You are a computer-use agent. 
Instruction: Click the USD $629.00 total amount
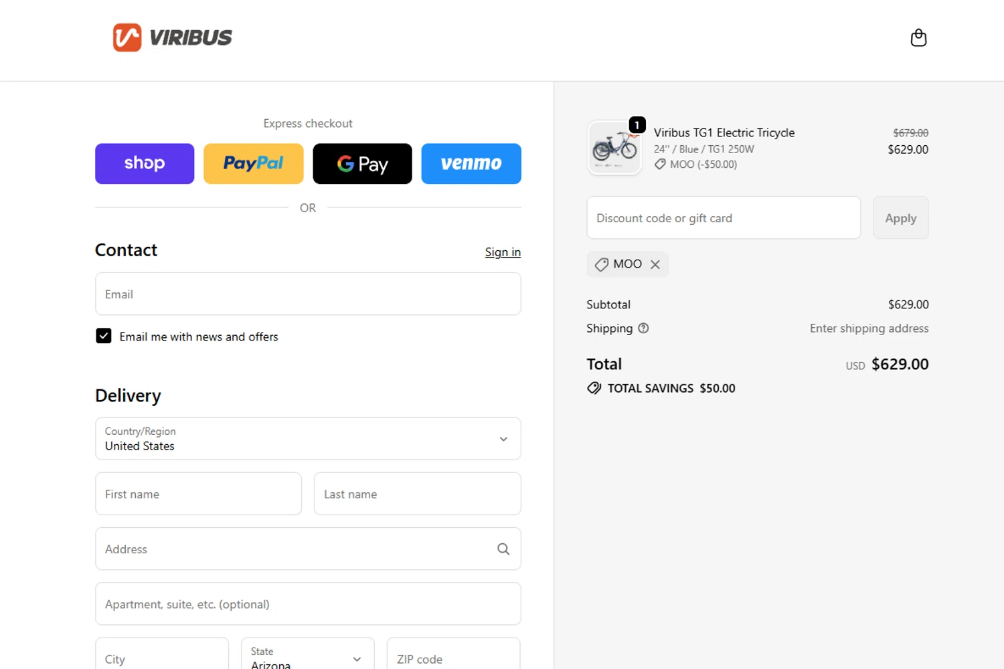887,364
